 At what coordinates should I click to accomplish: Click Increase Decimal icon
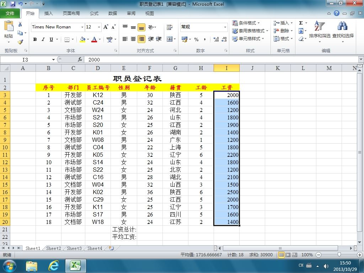click(x=216, y=39)
